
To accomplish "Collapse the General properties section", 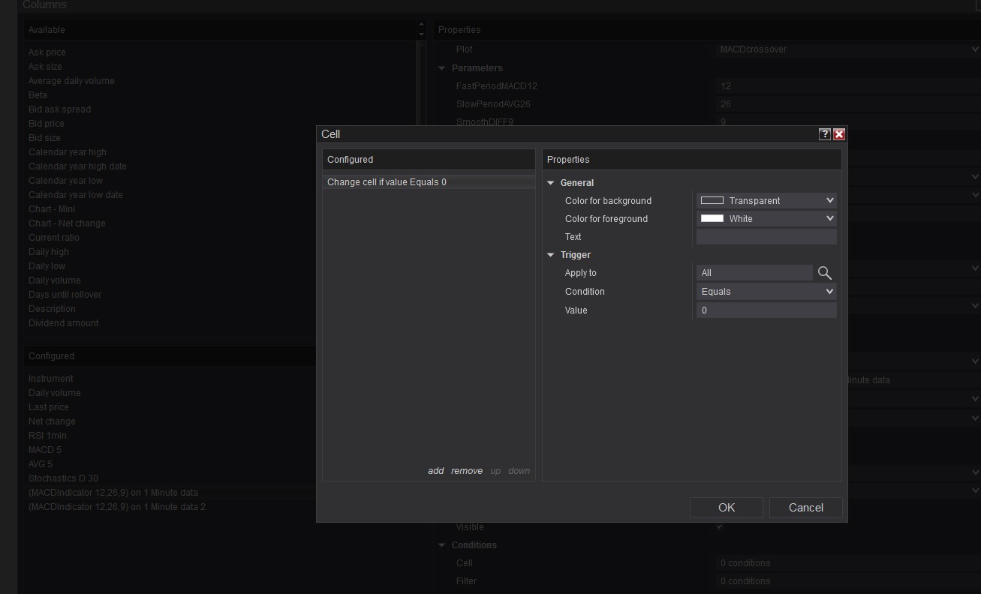I will (551, 183).
